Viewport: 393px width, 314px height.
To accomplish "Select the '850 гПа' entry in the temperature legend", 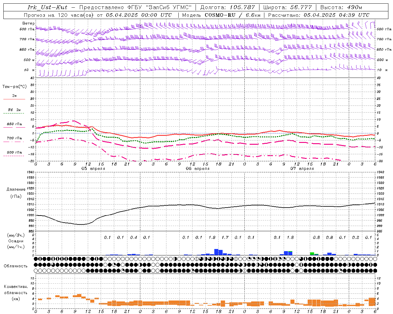I will [14, 124].
